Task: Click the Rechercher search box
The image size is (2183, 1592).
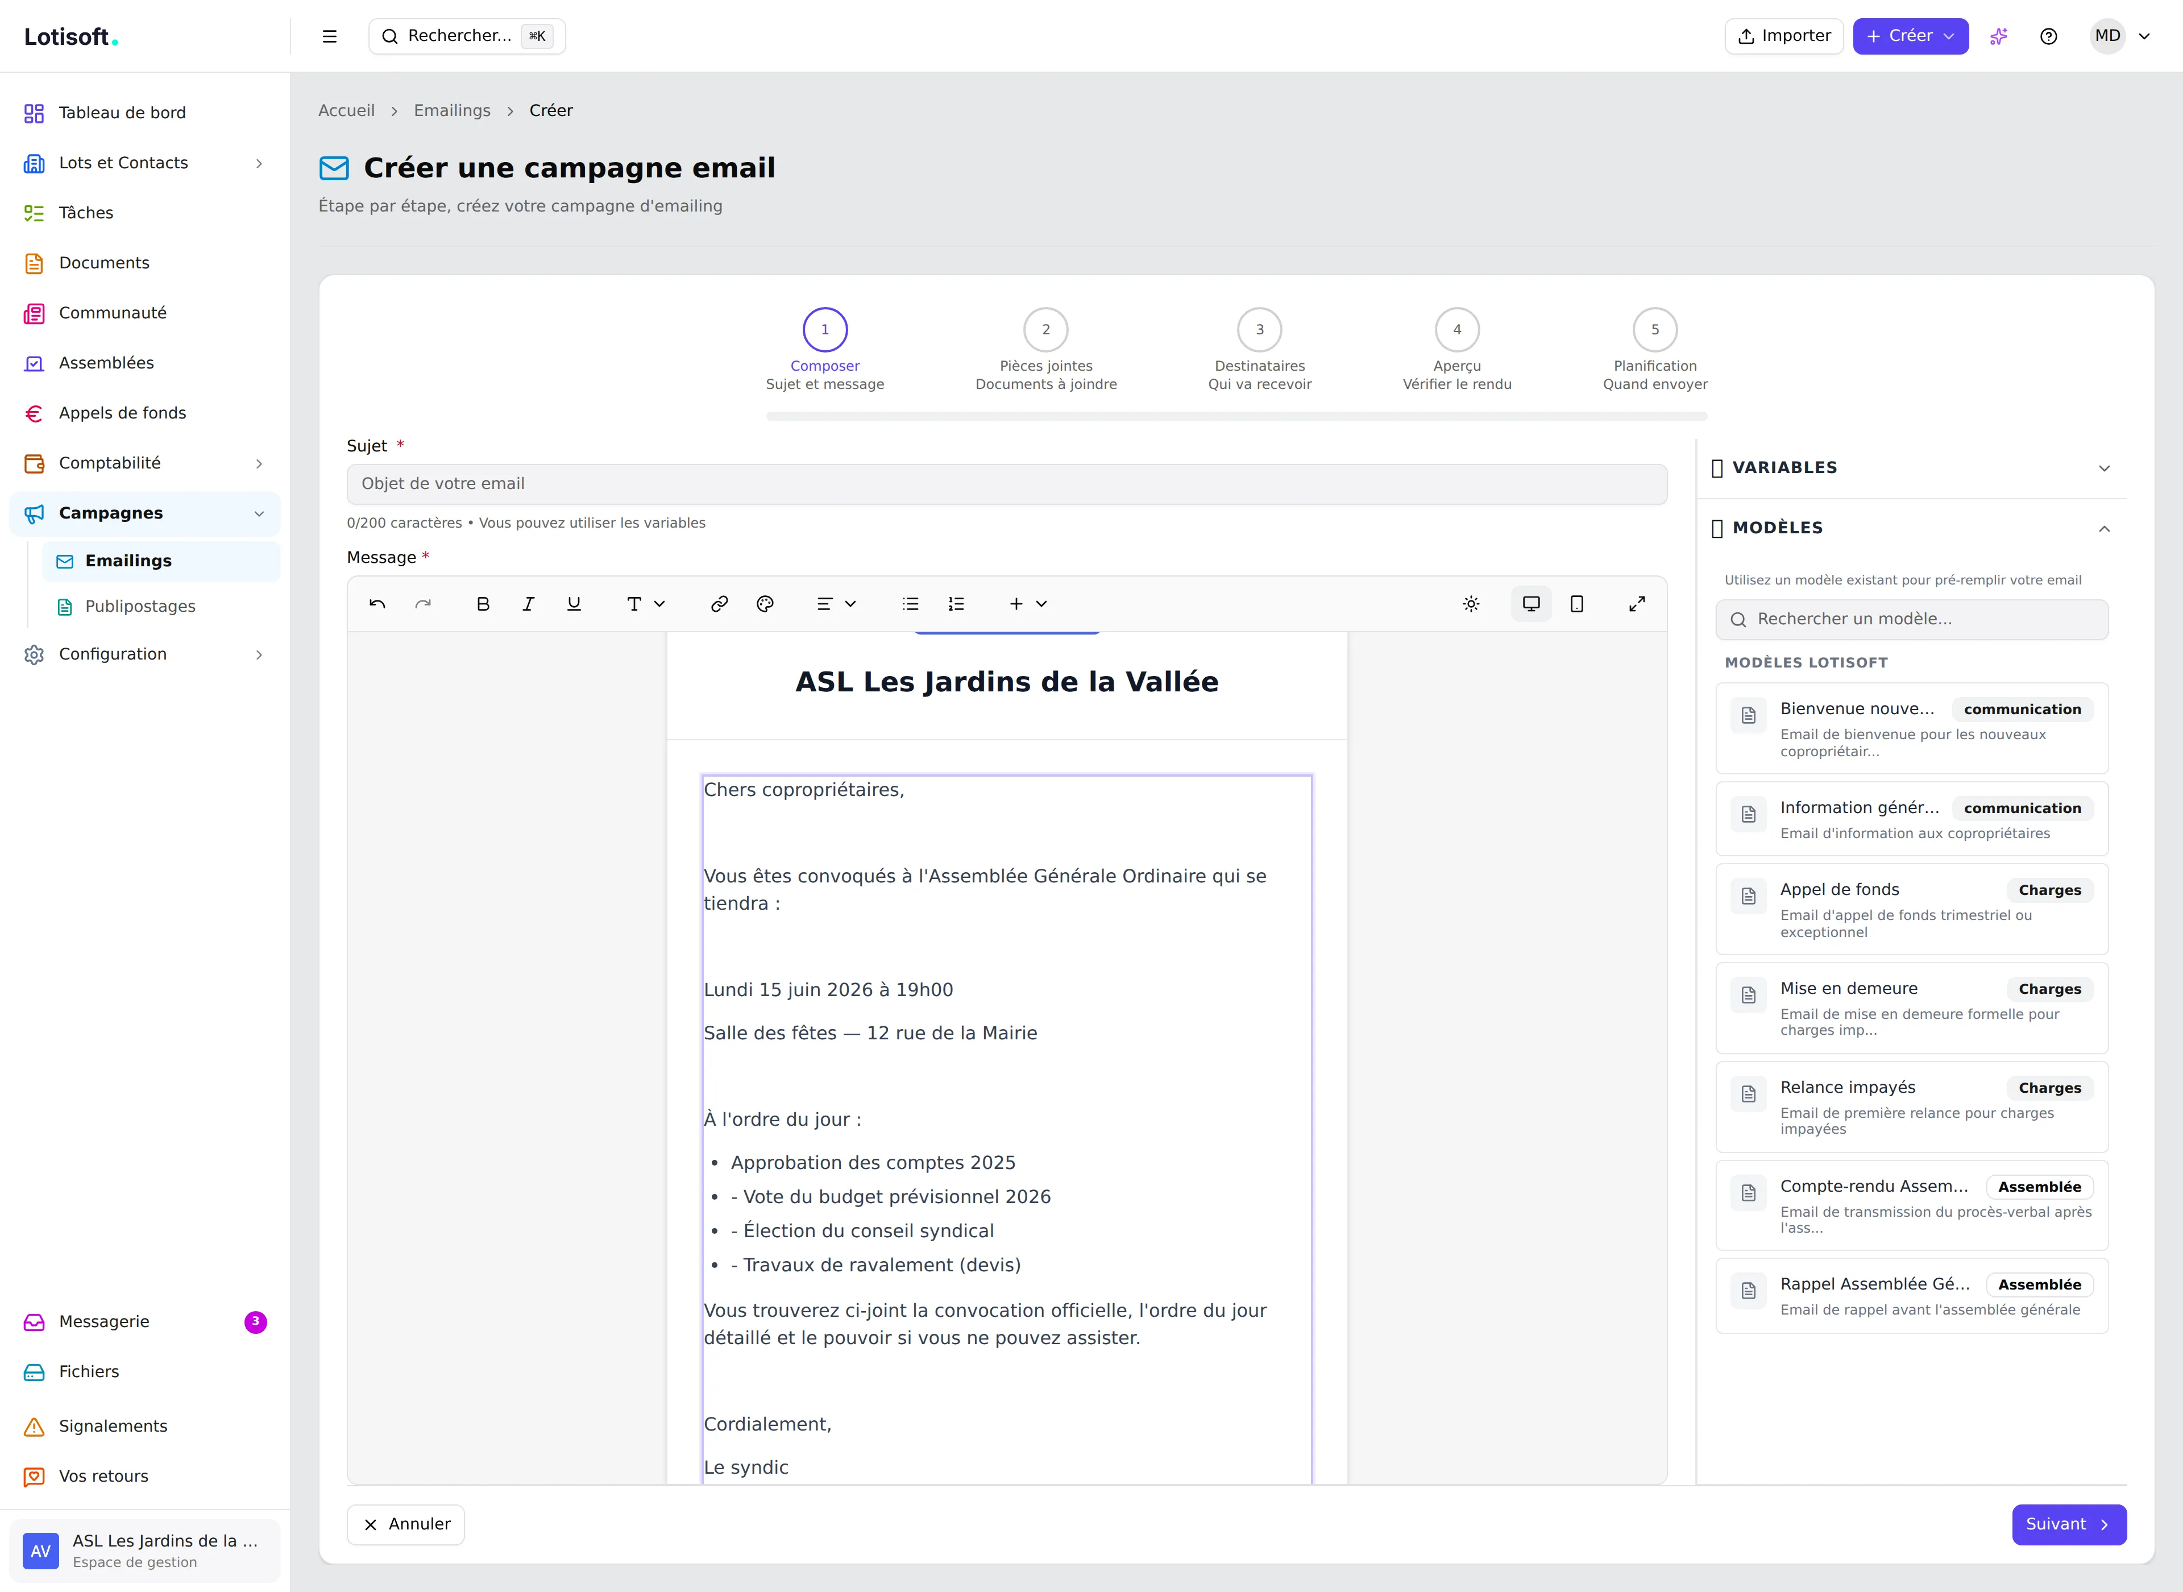Action: 467,36
